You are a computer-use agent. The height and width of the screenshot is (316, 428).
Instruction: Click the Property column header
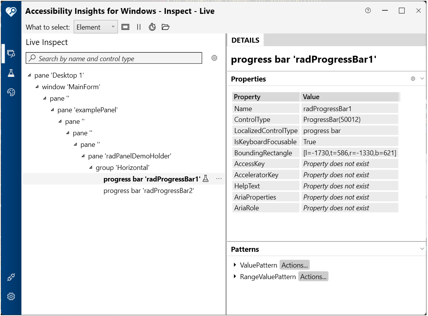tap(266, 97)
